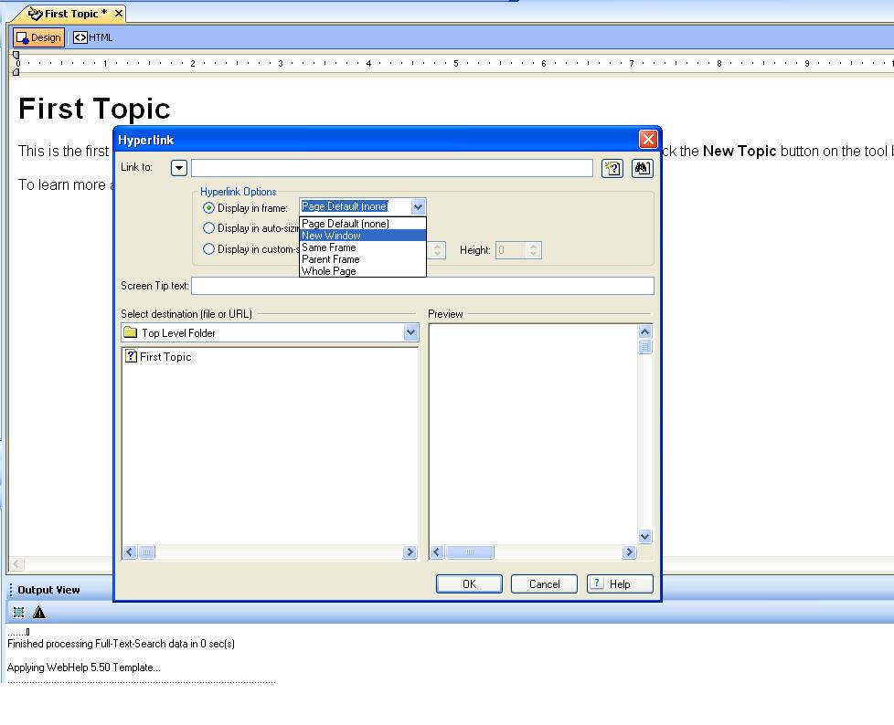This screenshot has width=894, height=725.
Task: Click the grid icon in Output View toolbar
Action: 18,612
